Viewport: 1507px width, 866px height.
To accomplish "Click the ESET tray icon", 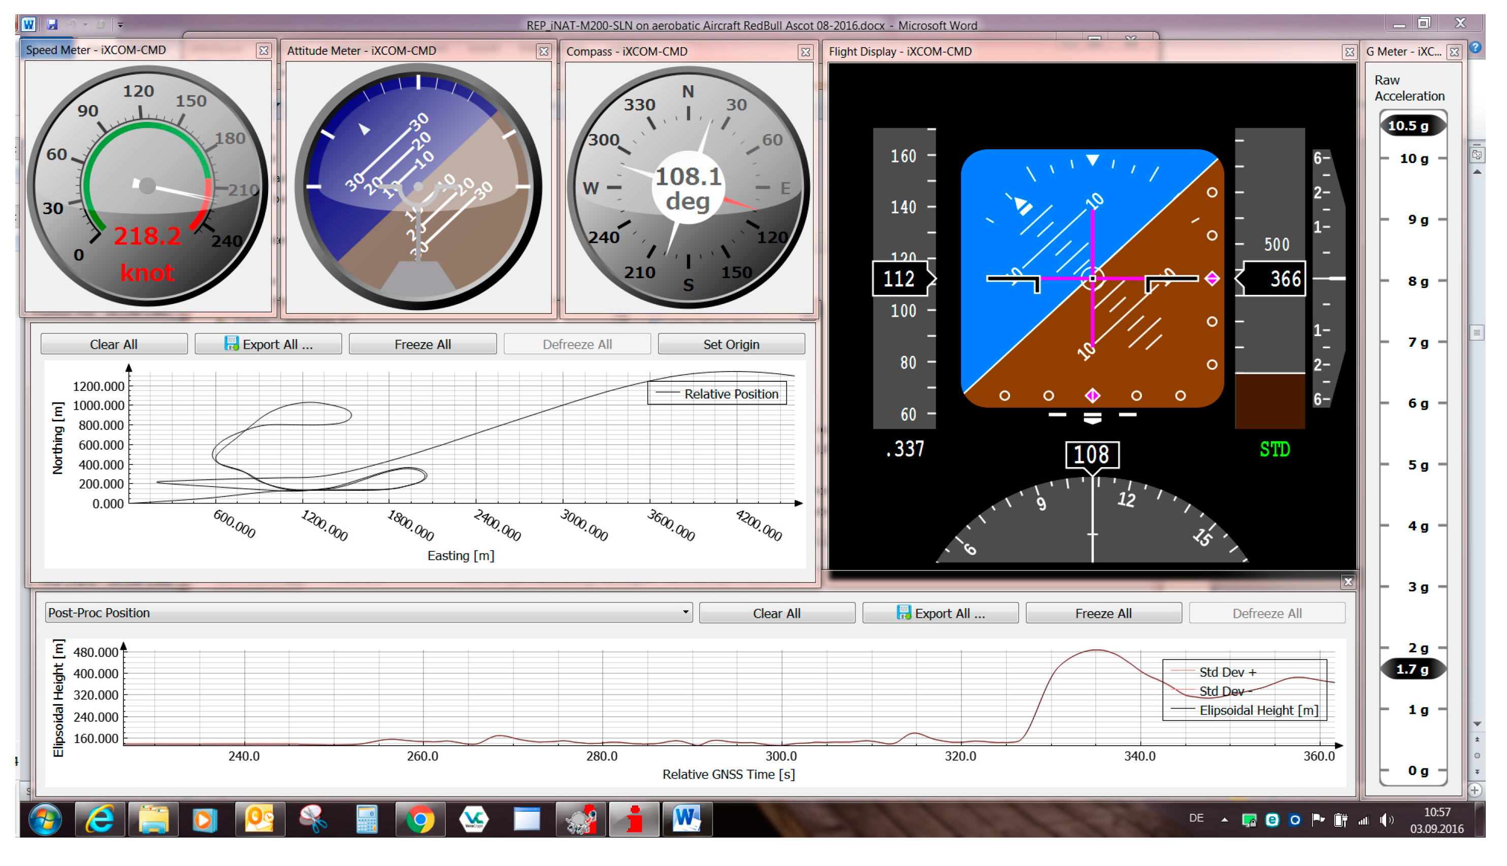I will tap(1272, 820).
